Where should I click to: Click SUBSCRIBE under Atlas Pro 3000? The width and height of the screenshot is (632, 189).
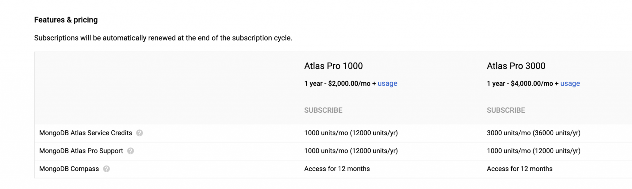pyautogui.click(x=506, y=110)
